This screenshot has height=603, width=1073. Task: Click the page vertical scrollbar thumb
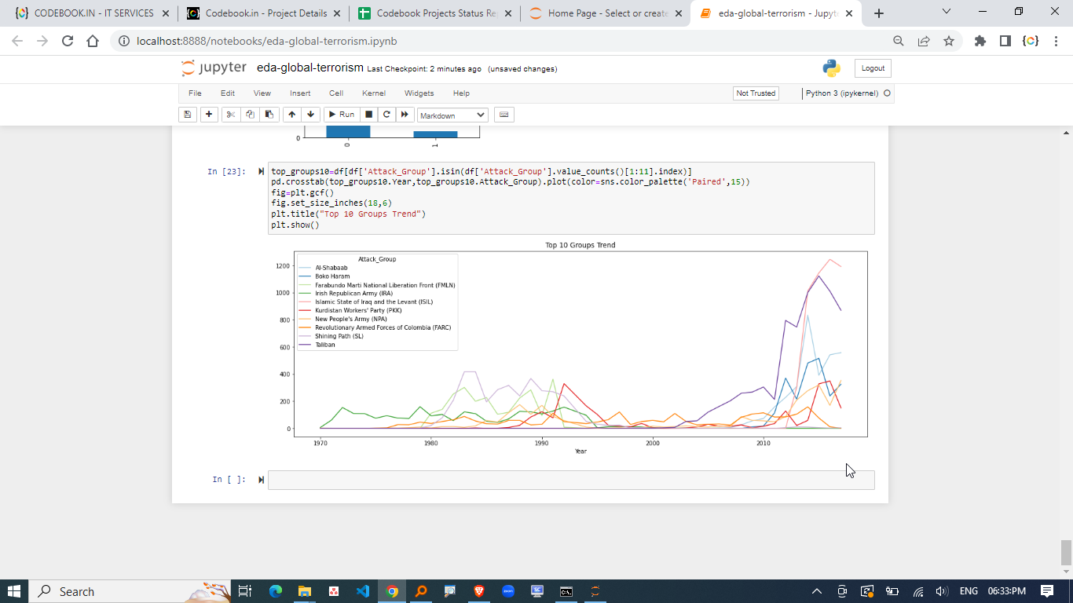tap(1066, 553)
